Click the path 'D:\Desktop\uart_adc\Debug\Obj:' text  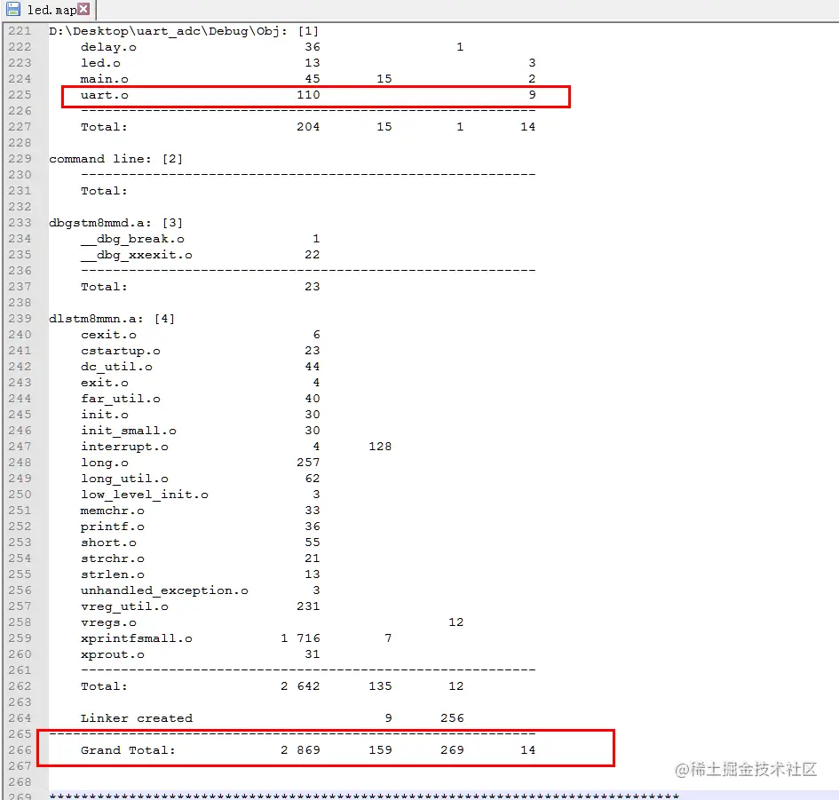(x=168, y=31)
